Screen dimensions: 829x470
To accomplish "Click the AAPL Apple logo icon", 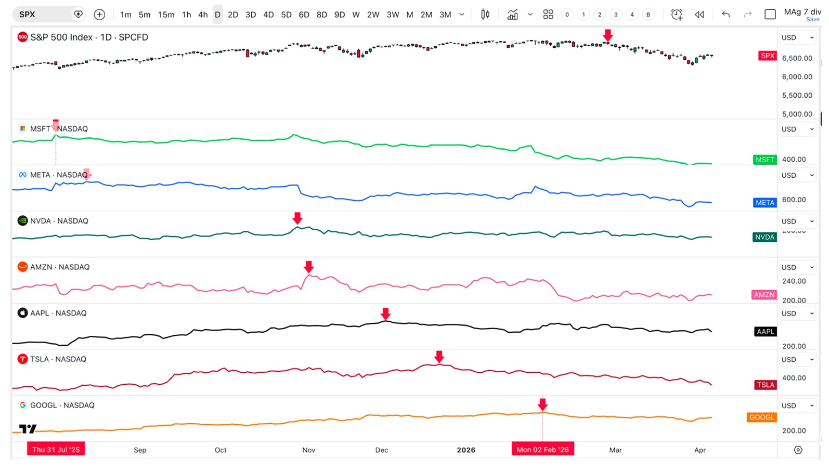I will 22,313.
